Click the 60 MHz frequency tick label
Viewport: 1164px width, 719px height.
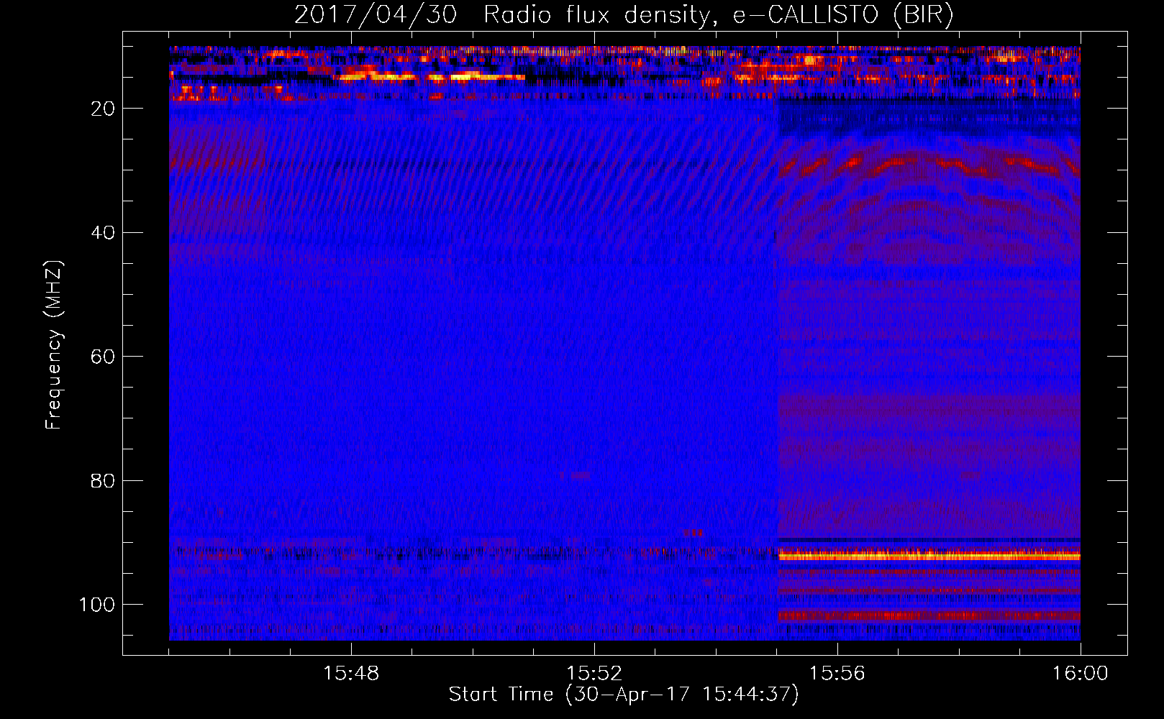click(x=103, y=357)
